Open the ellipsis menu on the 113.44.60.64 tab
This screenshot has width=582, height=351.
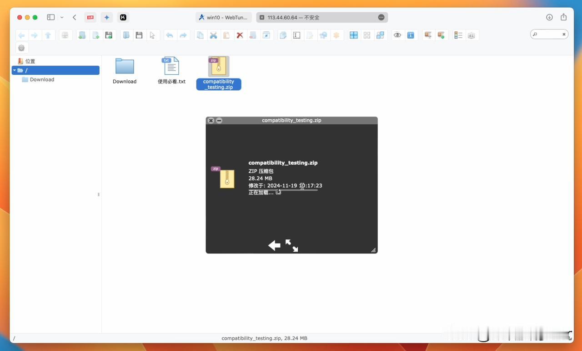381,18
